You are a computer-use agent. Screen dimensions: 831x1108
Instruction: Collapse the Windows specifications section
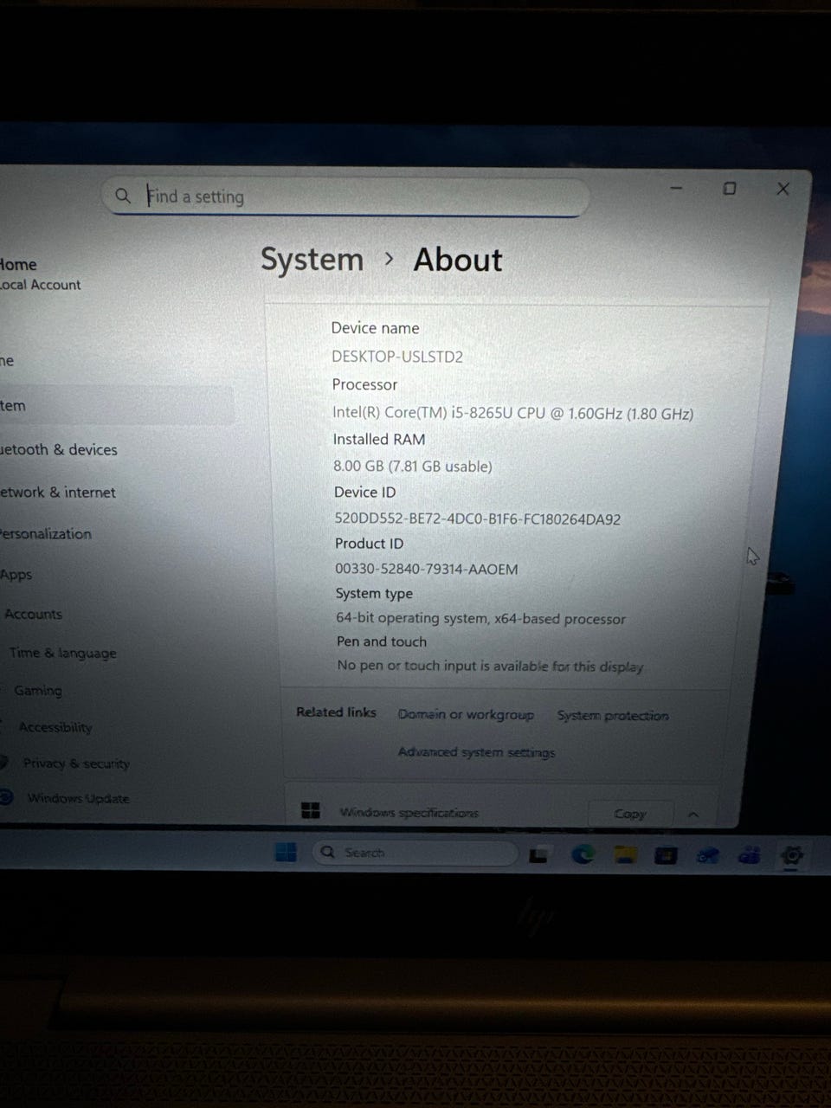click(x=693, y=815)
